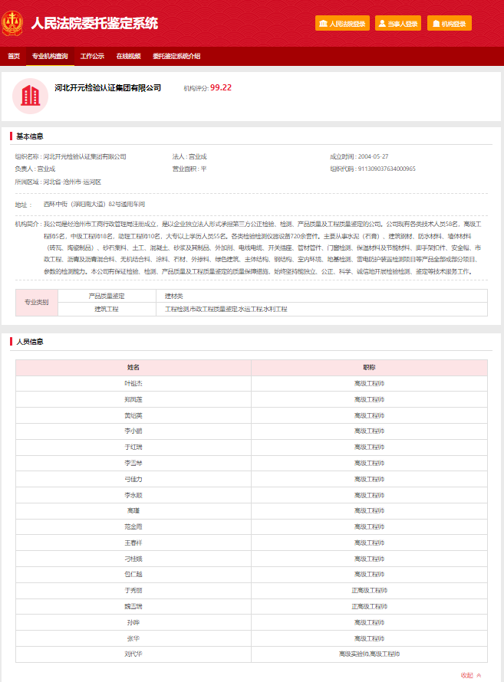Click the red building organization icon

[30, 96]
